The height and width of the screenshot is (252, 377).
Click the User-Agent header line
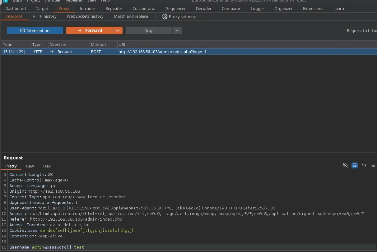(x=142, y=208)
